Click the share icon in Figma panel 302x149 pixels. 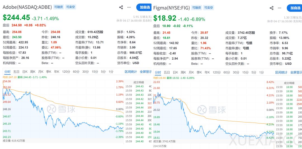(272, 8)
